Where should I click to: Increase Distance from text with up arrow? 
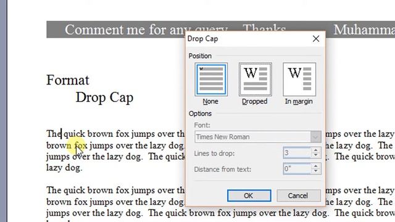[x=316, y=166]
